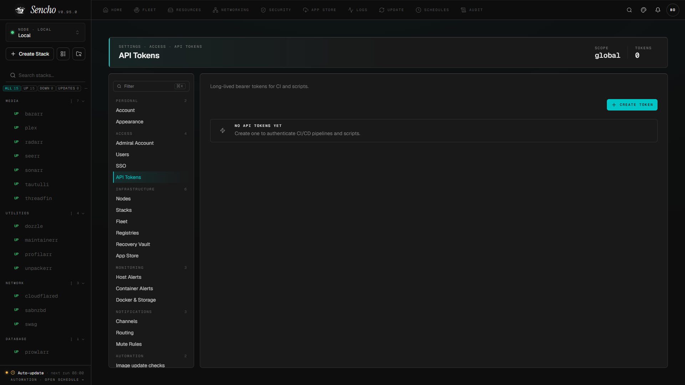Open the Security nav item
685x385 pixels.
276,10
